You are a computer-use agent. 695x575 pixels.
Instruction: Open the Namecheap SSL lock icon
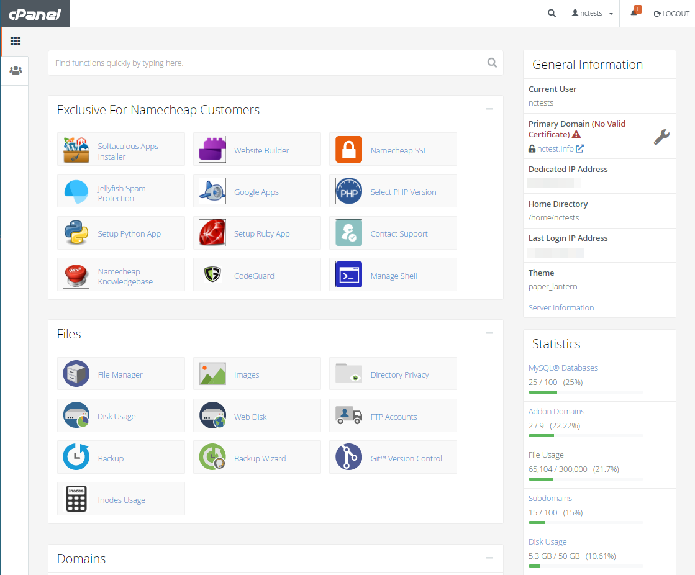(349, 150)
